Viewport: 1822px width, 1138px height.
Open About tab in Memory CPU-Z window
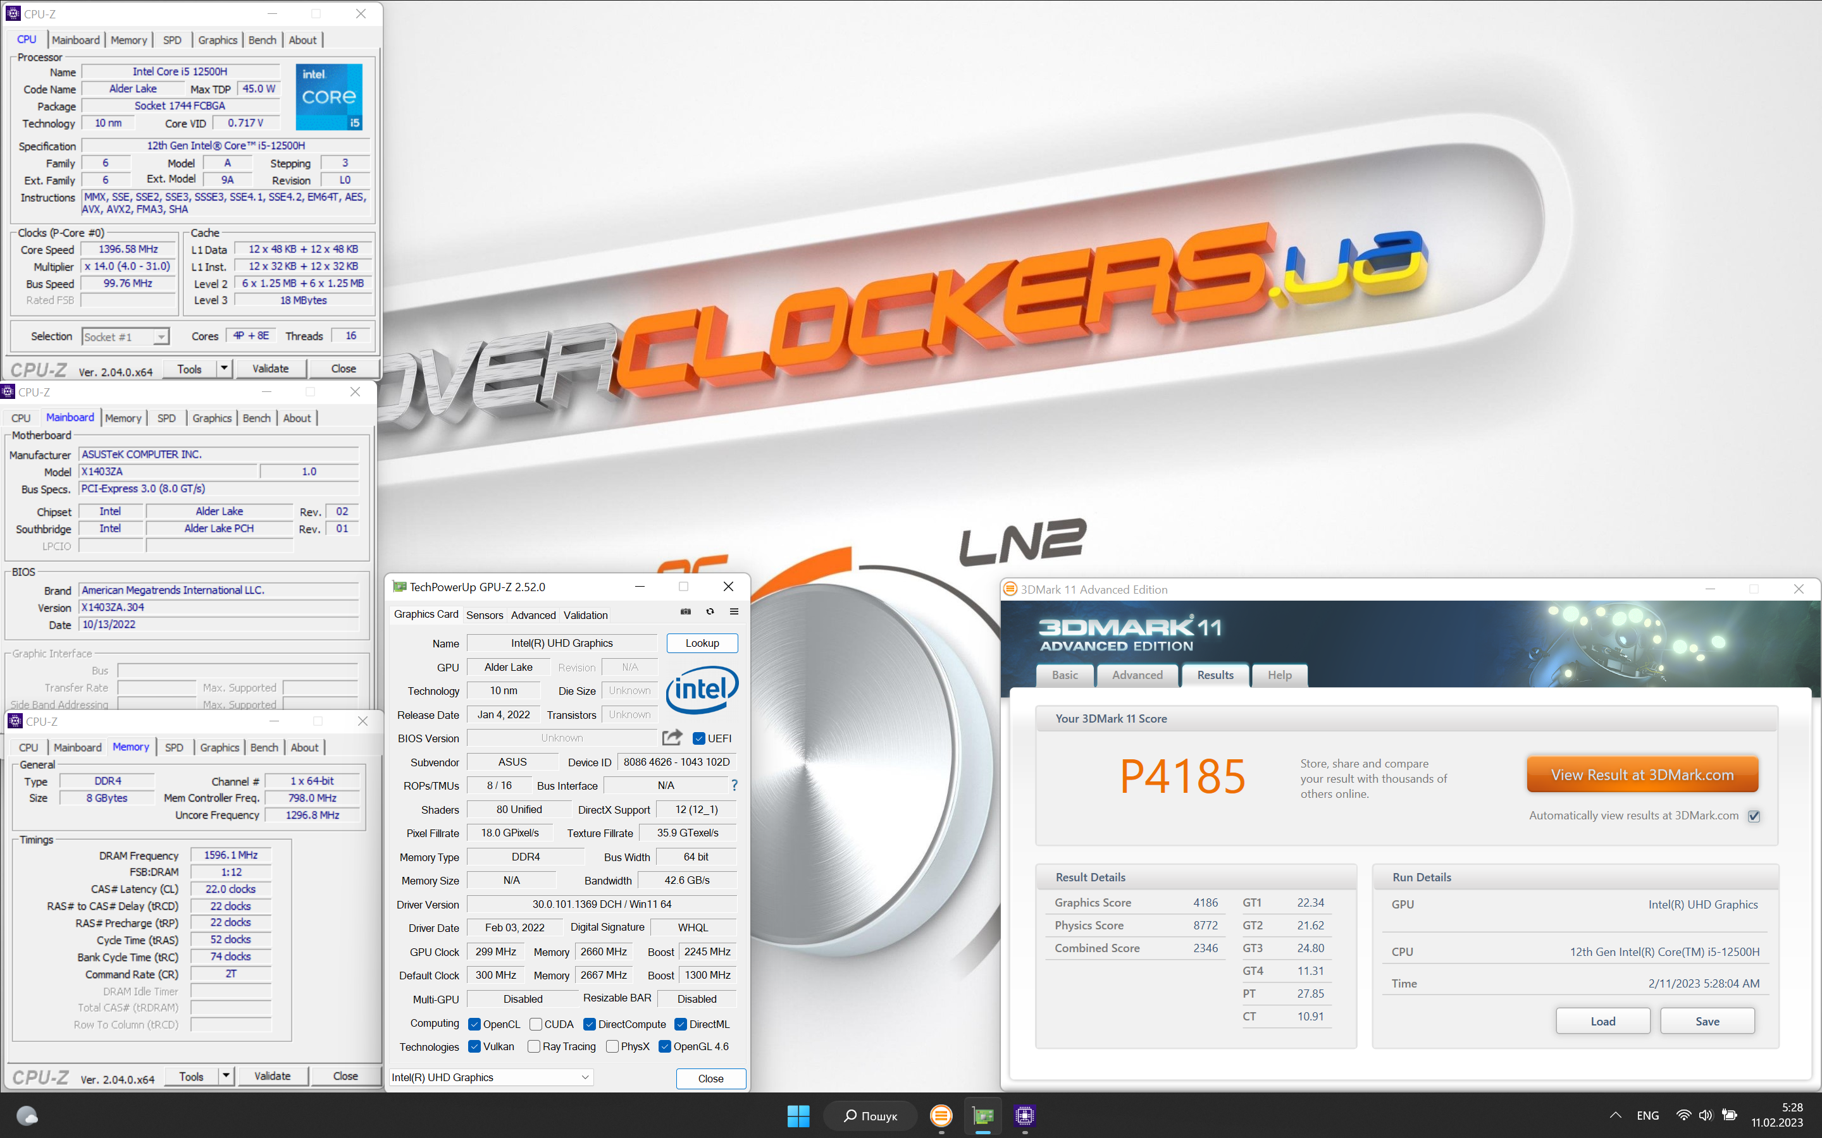coord(304,747)
